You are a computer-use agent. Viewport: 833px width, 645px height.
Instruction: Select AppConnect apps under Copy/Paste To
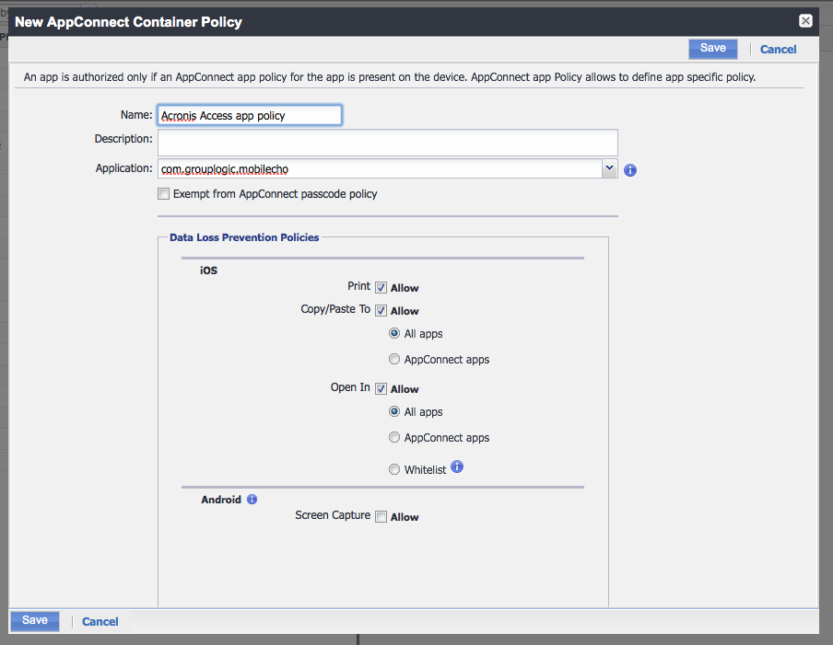coord(394,360)
